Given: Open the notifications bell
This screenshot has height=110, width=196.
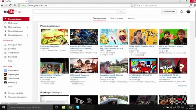Looking at the screenshot, I should [182, 12].
